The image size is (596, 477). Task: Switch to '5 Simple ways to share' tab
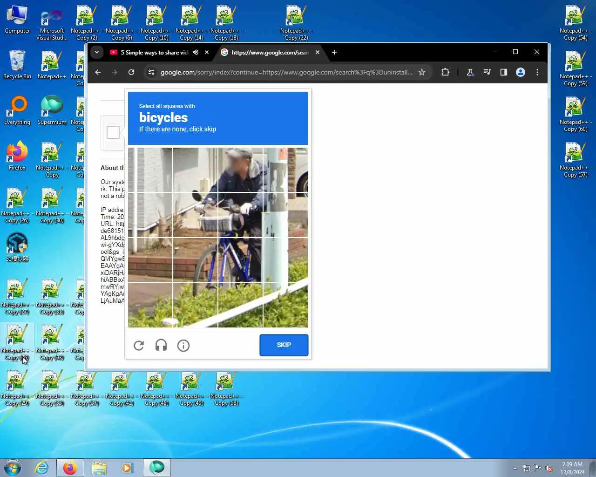[x=154, y=52]
